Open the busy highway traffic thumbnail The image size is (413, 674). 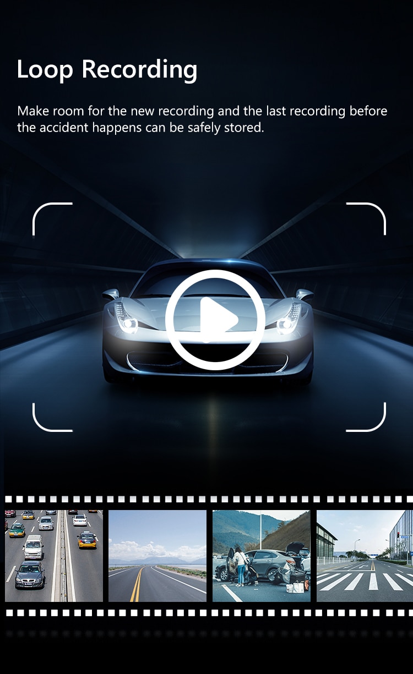pyautogui.click(x=54, y=556)
